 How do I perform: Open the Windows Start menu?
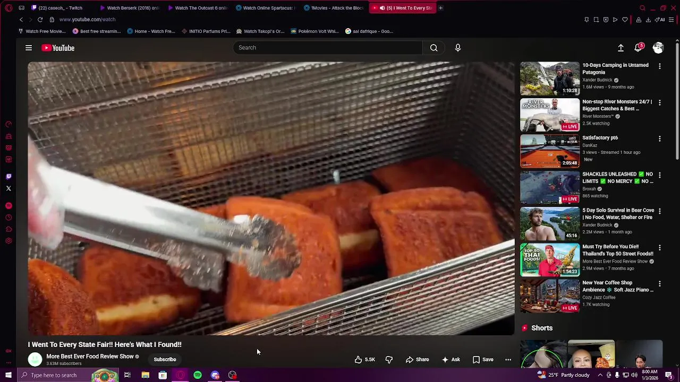pyautogui.click(x=8, y=375)
